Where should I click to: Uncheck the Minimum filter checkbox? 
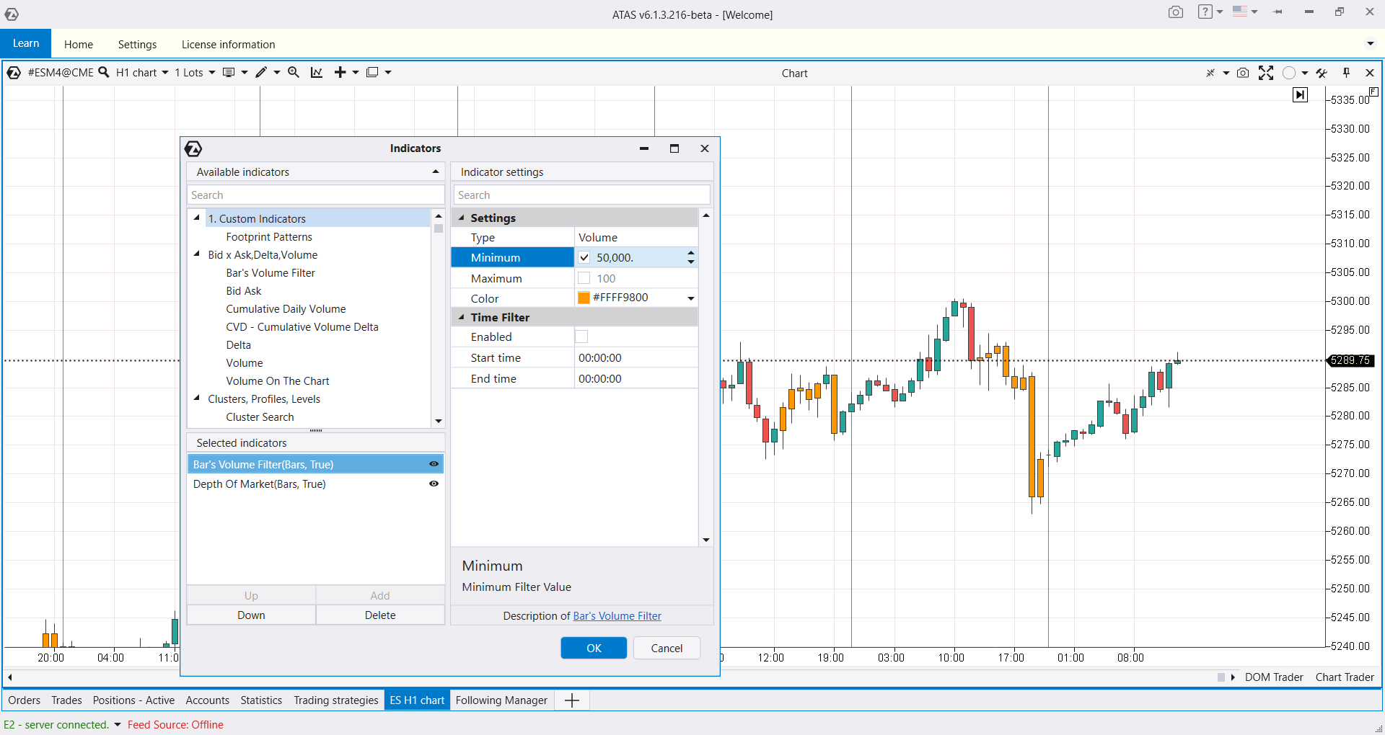tap(584, 258)
